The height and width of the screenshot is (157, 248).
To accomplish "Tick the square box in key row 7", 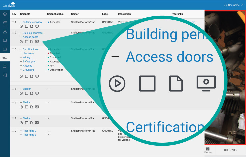I will pos(27,107).
